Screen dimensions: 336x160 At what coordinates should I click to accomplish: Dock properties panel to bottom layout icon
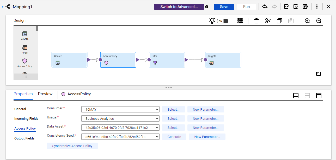pos(296,96)
